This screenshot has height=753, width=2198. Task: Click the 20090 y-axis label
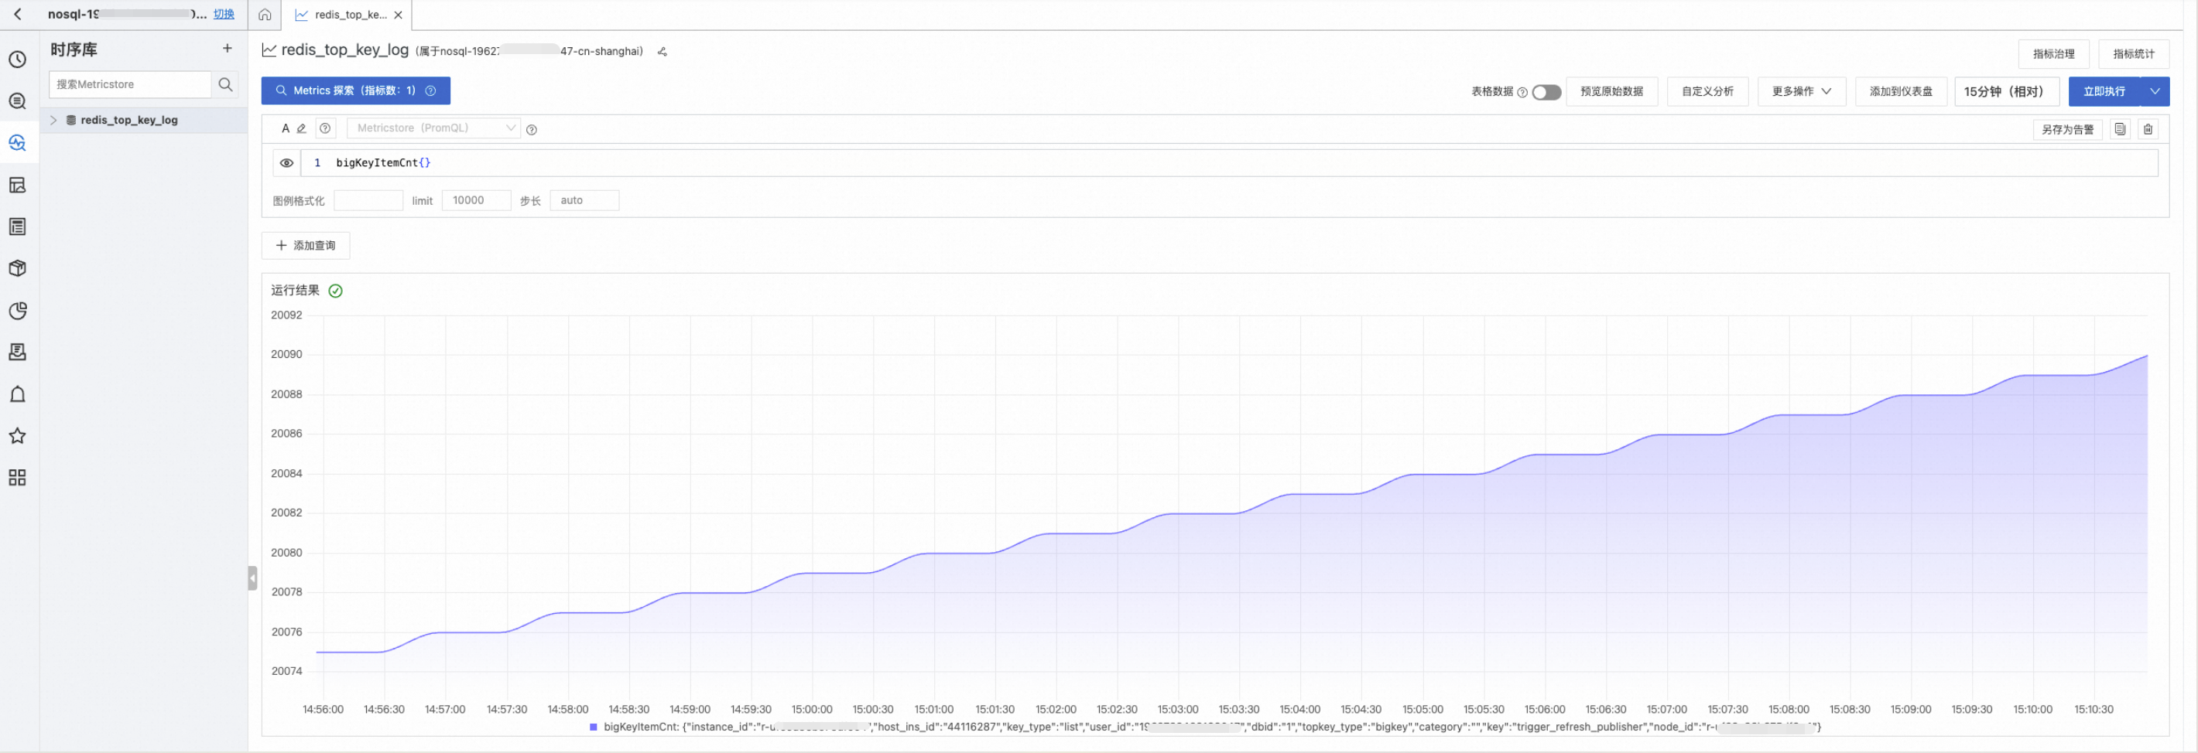point(286,355)
